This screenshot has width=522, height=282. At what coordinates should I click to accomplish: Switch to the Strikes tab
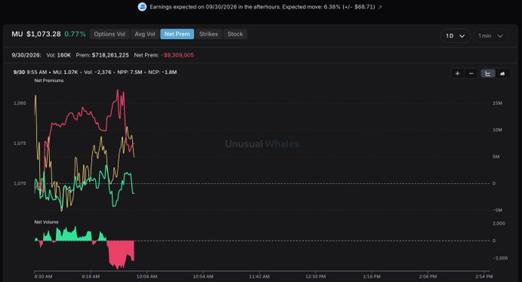(x=209, y=34)
